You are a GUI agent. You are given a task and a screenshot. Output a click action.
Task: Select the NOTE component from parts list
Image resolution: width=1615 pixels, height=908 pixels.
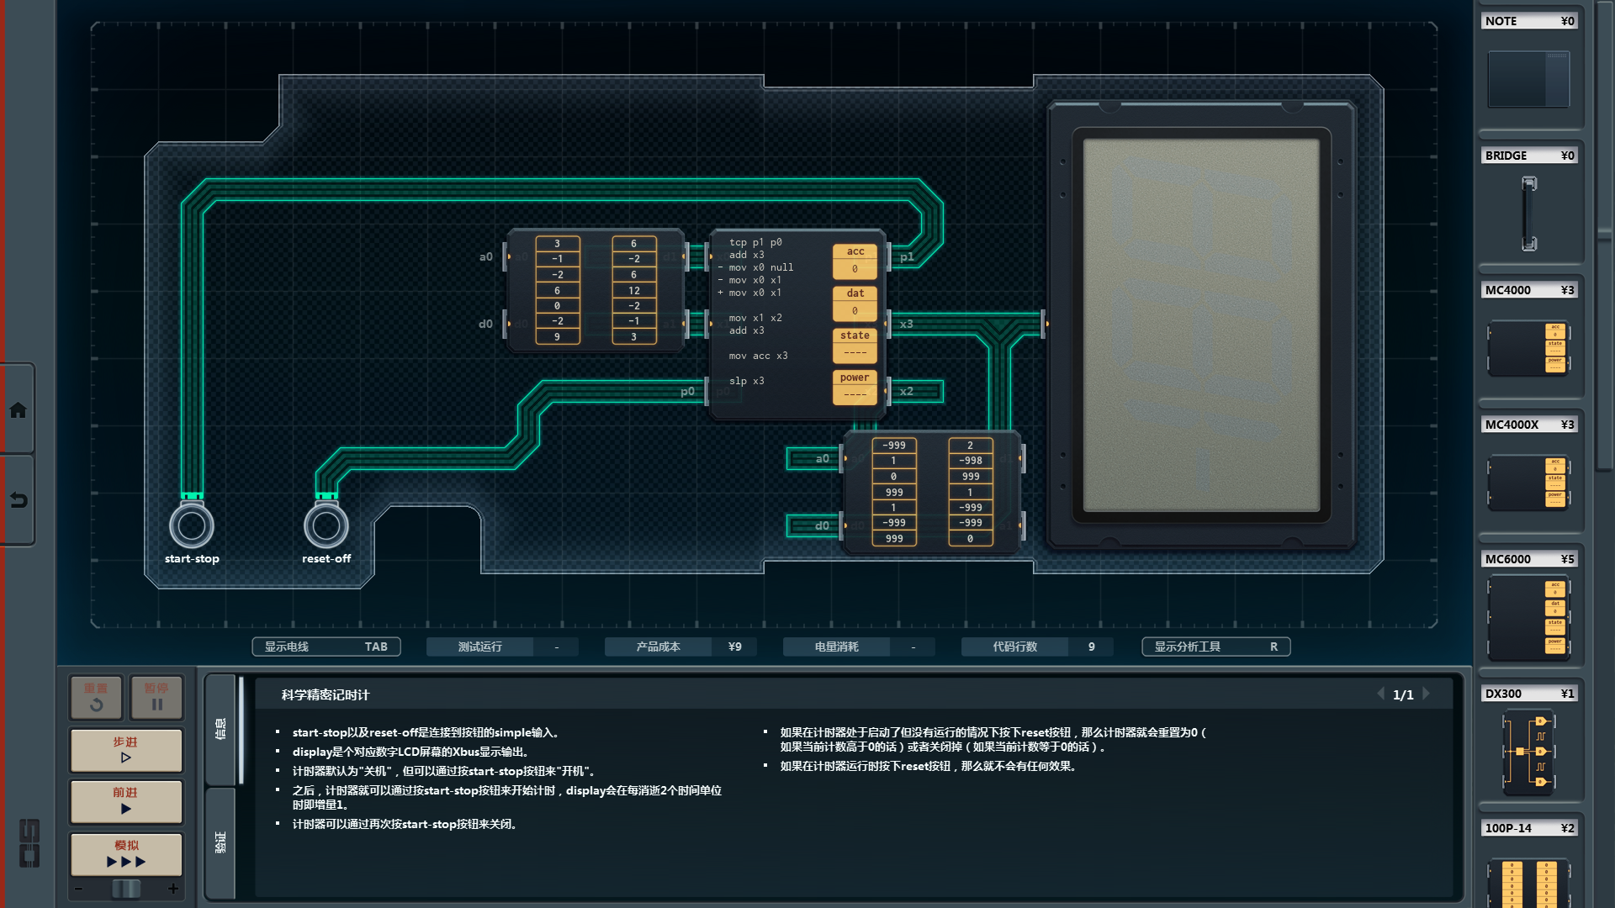pyautogui.click(x=1528, y=78)
